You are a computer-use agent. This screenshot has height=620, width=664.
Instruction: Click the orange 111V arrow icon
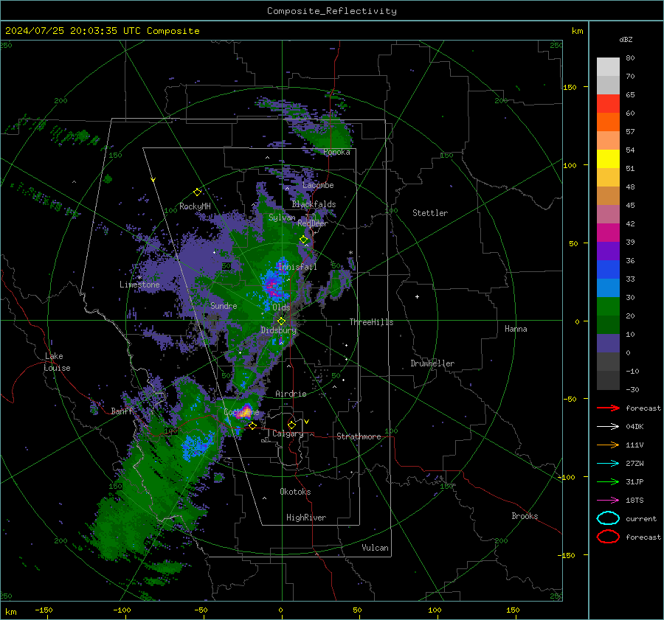[608, 445]
